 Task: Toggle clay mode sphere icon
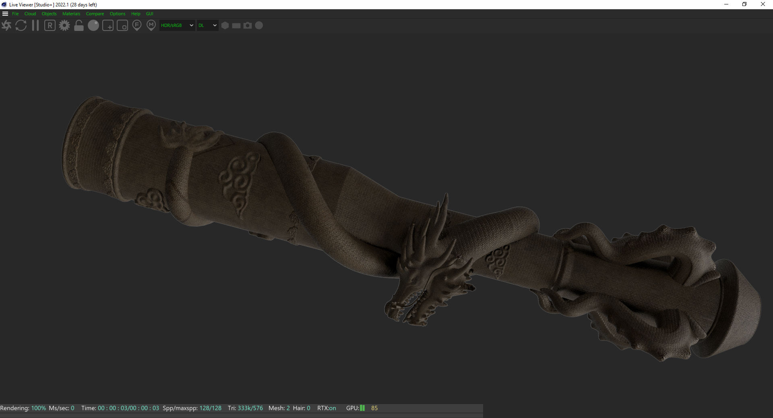93,26
